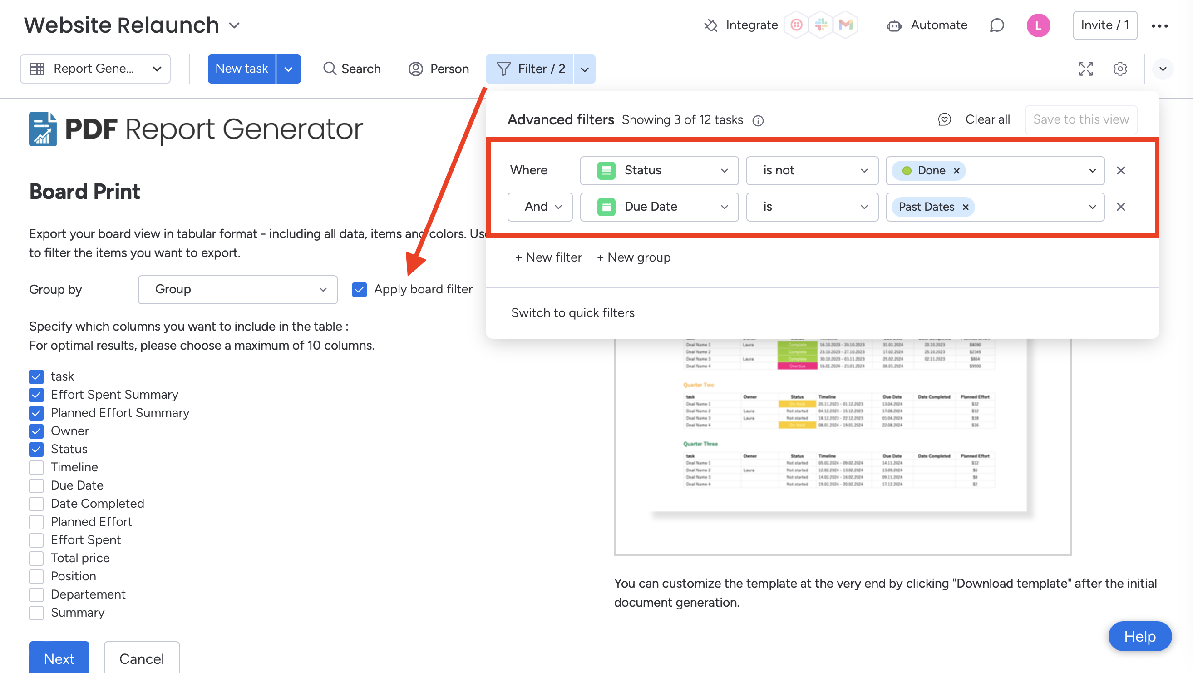
Task: Remove the Past Dates value chip
Action: pos(966,207)
